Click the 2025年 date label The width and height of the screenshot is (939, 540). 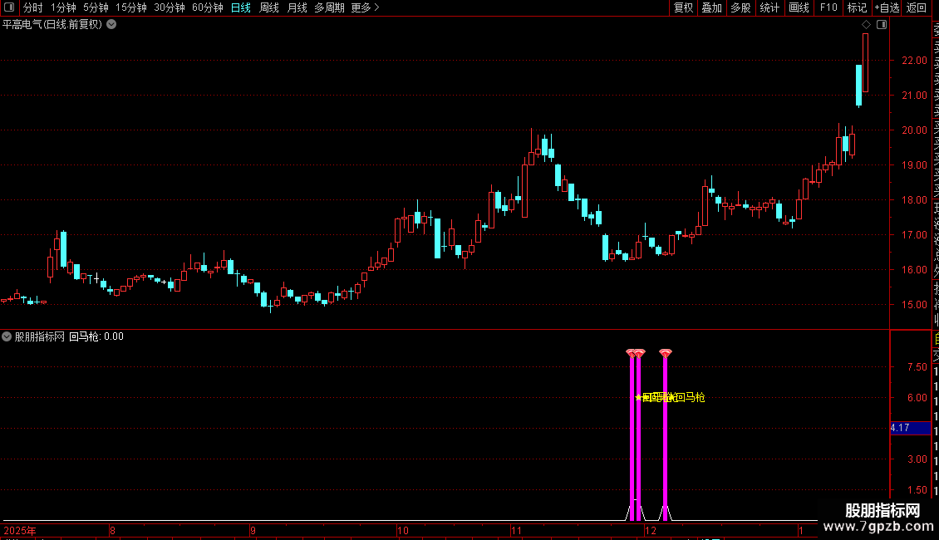[x=20, y=530]
